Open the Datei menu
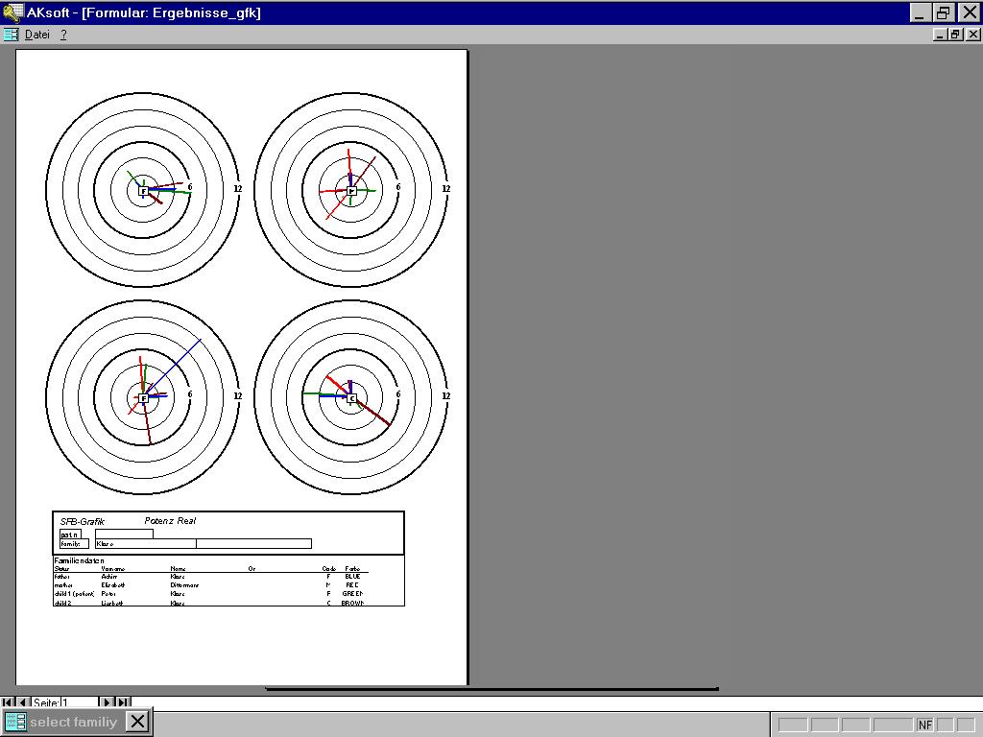This screenshot has height=737, width=983. 37,35
